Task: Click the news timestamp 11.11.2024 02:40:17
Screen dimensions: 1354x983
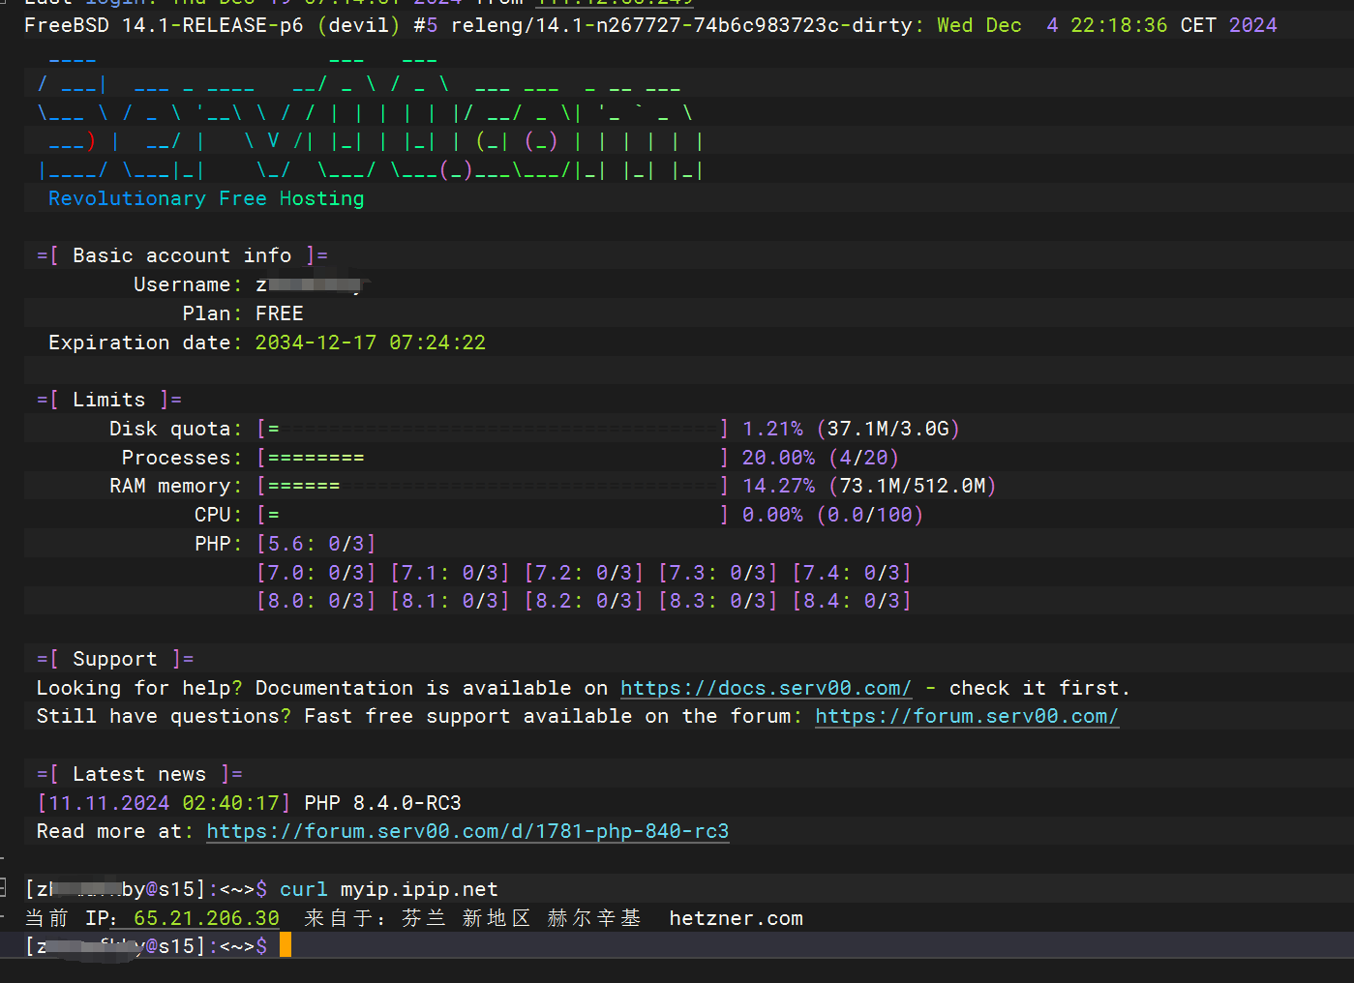Action: (164, 803)
